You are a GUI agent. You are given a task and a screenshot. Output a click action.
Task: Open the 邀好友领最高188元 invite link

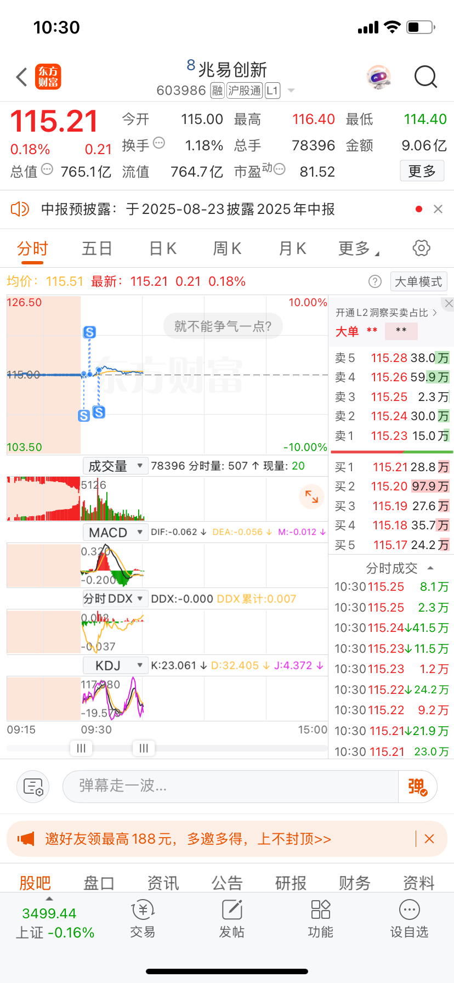pos(188,839)
